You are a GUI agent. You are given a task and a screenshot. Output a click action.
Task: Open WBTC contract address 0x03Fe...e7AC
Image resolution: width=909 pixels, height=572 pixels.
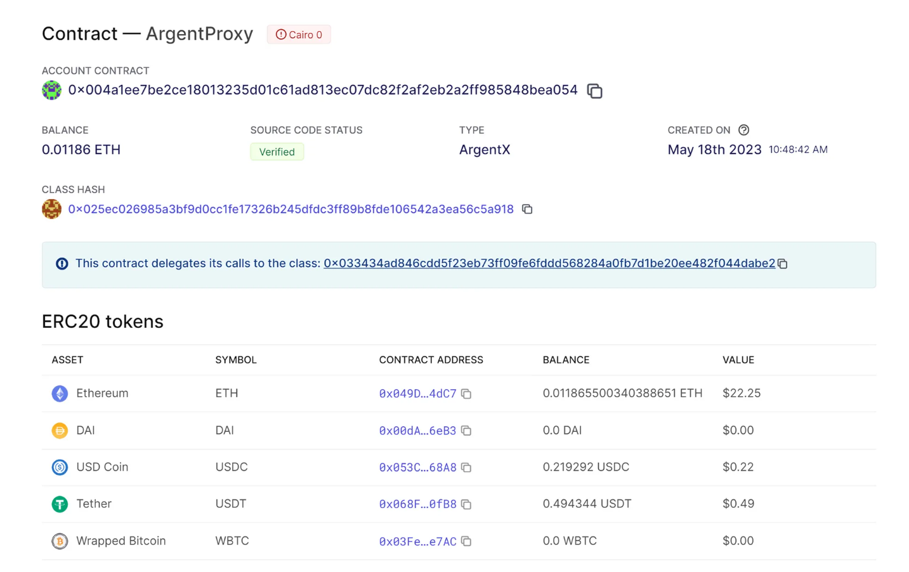click(417, 541)
